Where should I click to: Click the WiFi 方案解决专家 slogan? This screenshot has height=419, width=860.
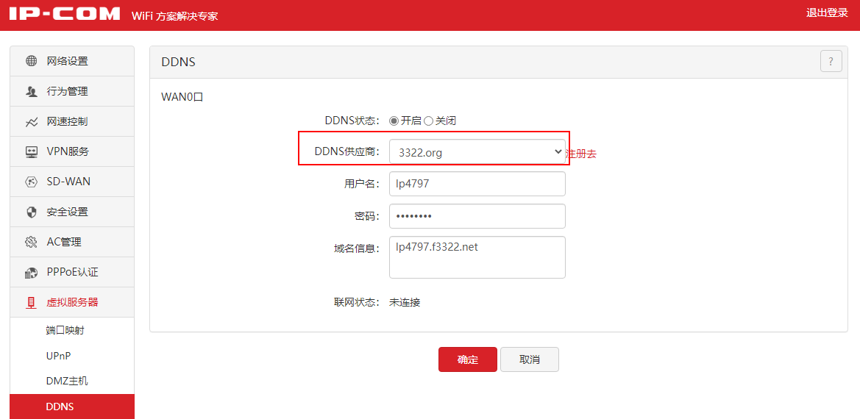pos(175,16)
